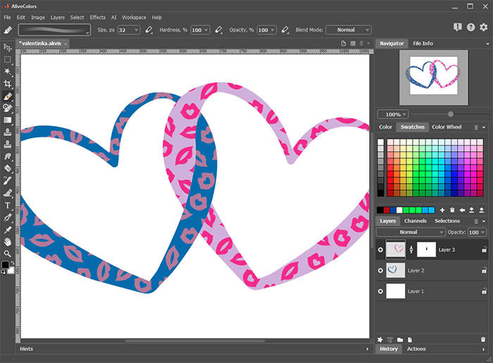Add swatch with the plus icon
The image size is (493, 363).
pyautogui.click(x=442, y=210)
